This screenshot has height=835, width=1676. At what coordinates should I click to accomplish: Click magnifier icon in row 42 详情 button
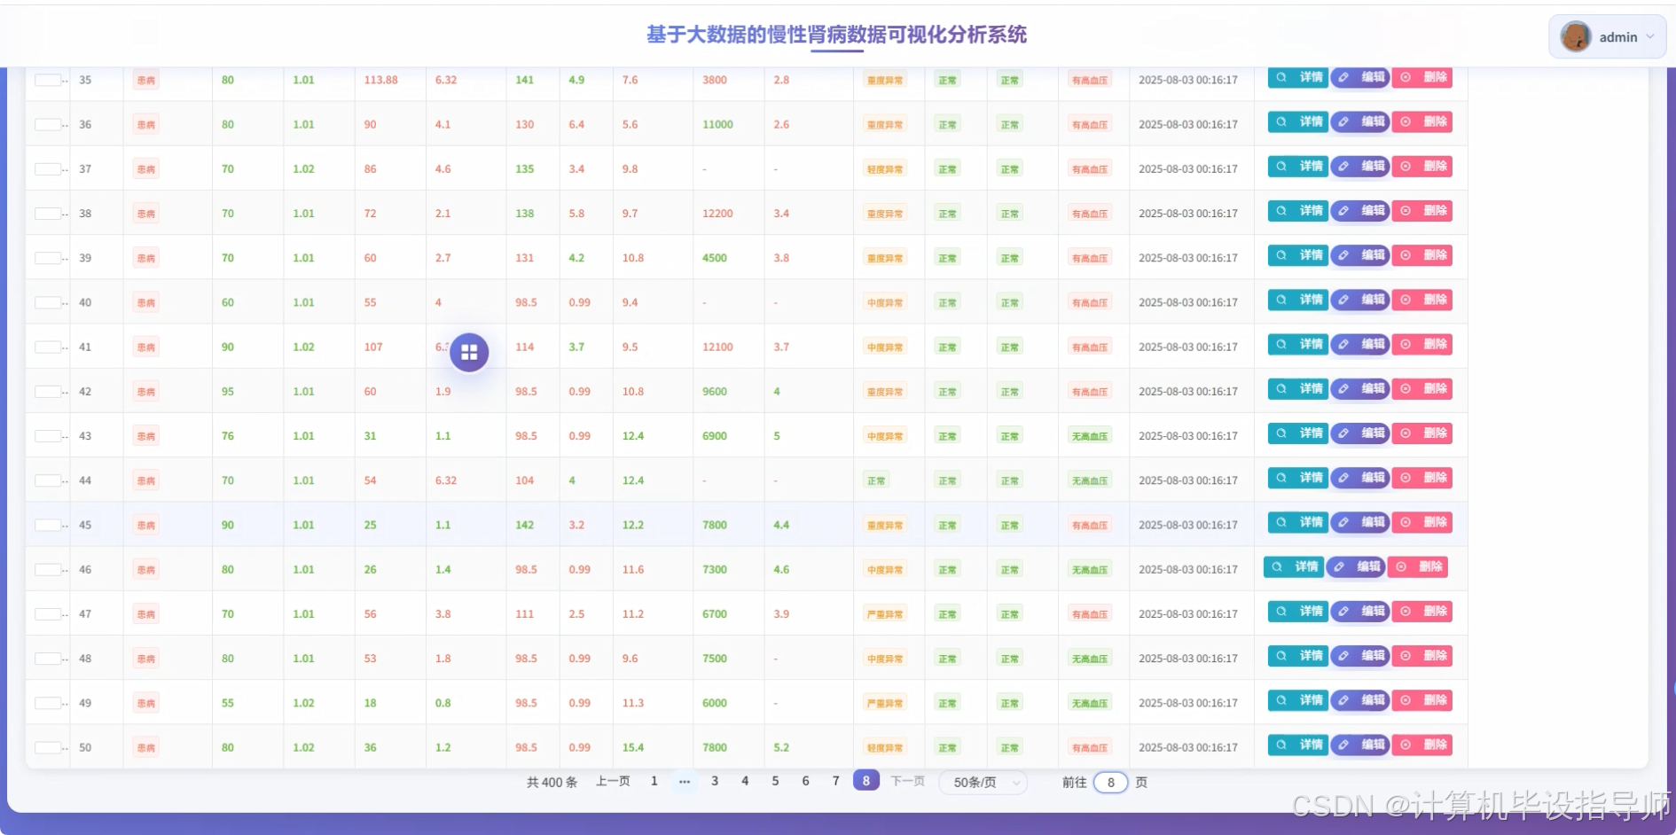[x=1281, y=388]
